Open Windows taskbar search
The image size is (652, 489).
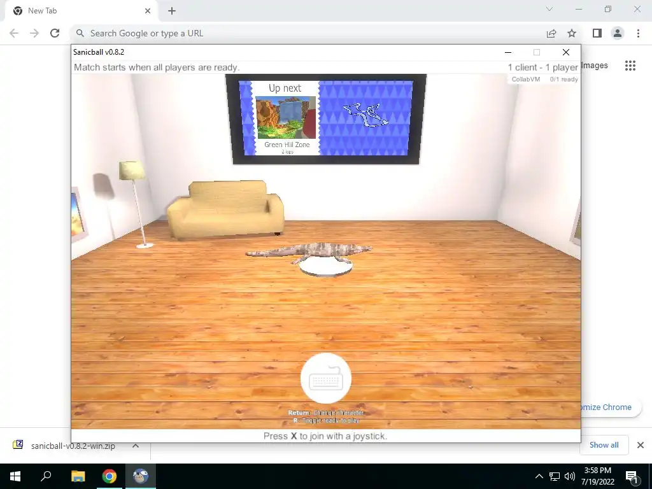point(46,476)
